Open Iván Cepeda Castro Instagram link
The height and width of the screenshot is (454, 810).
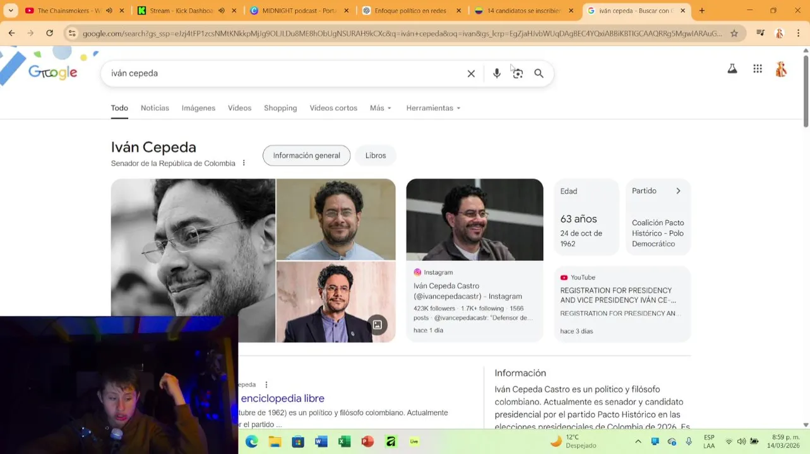point(468,291)
